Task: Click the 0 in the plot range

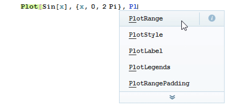Action: pyautogui.click(x=93, y=7)
